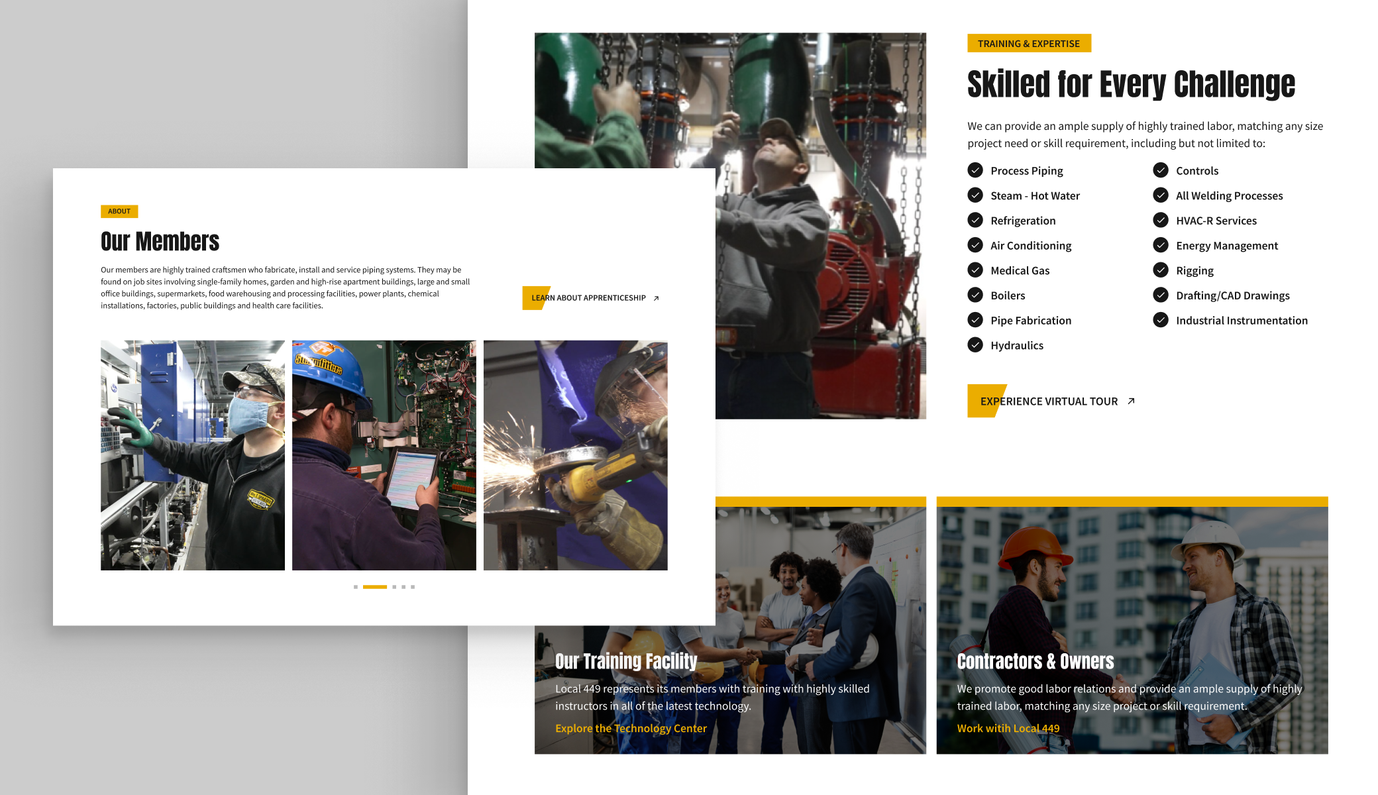The width and height of the screenshot is (1378, 795).
Task: Follow the Work with Local 449 link
Action: point(1008,728)
